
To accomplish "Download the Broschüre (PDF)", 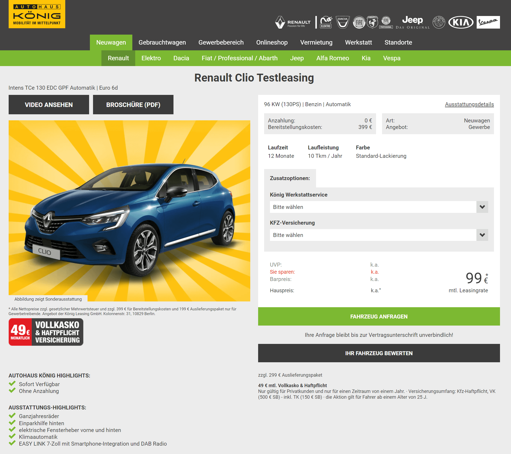I will point(133,105).
